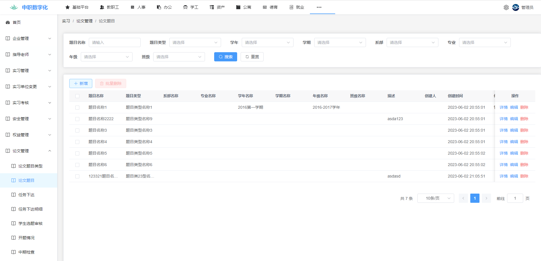
Task: Go to next page arrow in pagination
Action: click(x=486, y=198)
